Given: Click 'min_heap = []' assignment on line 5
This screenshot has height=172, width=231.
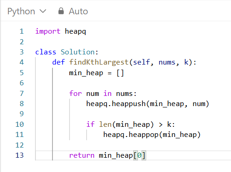Looking at the screenshot, I should [x=96, y=73].
